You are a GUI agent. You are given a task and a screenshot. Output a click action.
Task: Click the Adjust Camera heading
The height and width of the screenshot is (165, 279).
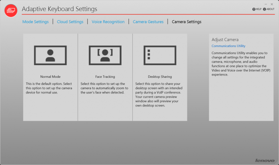[225, 40]
